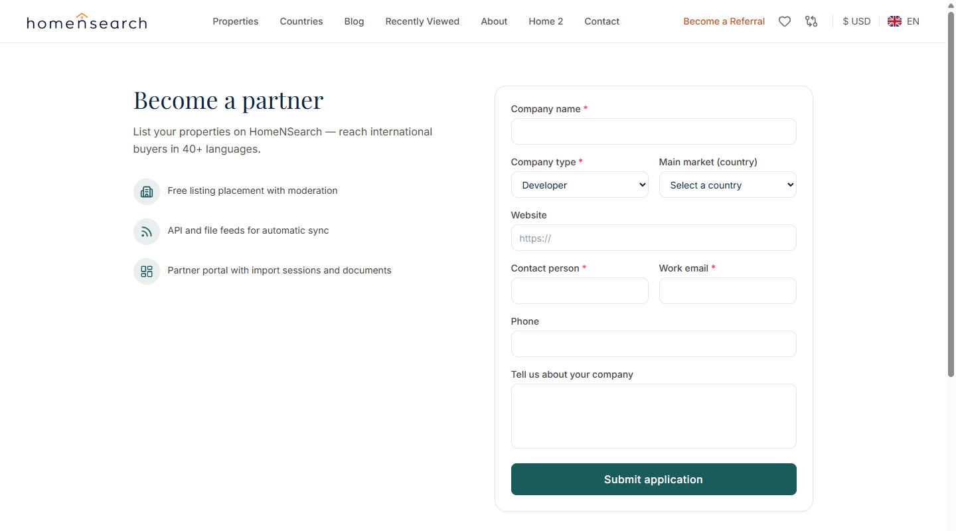
Task: Focus the Company name input field
Action: coord(654,131)
